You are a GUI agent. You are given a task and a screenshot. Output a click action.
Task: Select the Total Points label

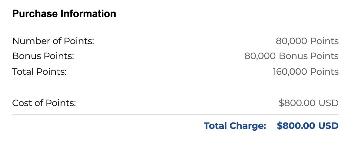39,72
